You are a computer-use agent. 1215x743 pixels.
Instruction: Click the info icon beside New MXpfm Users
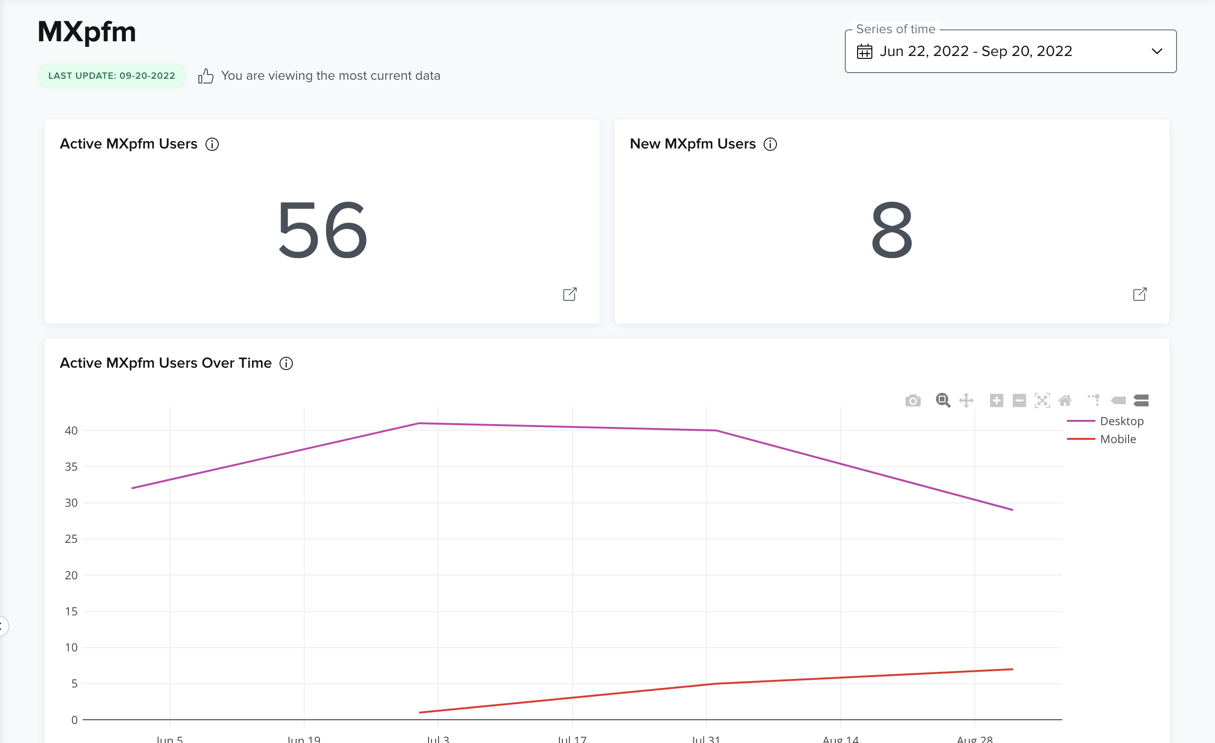point(771,144)
